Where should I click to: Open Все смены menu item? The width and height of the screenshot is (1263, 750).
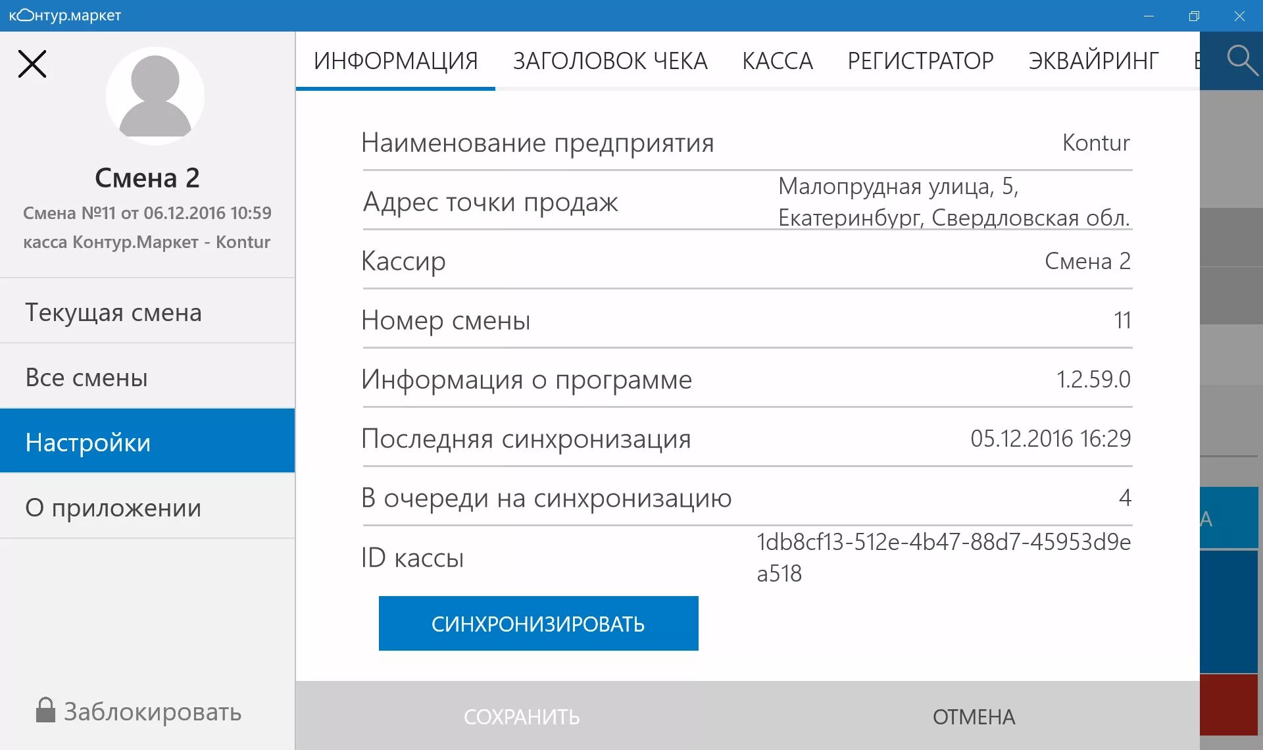(x=147, y=376)
